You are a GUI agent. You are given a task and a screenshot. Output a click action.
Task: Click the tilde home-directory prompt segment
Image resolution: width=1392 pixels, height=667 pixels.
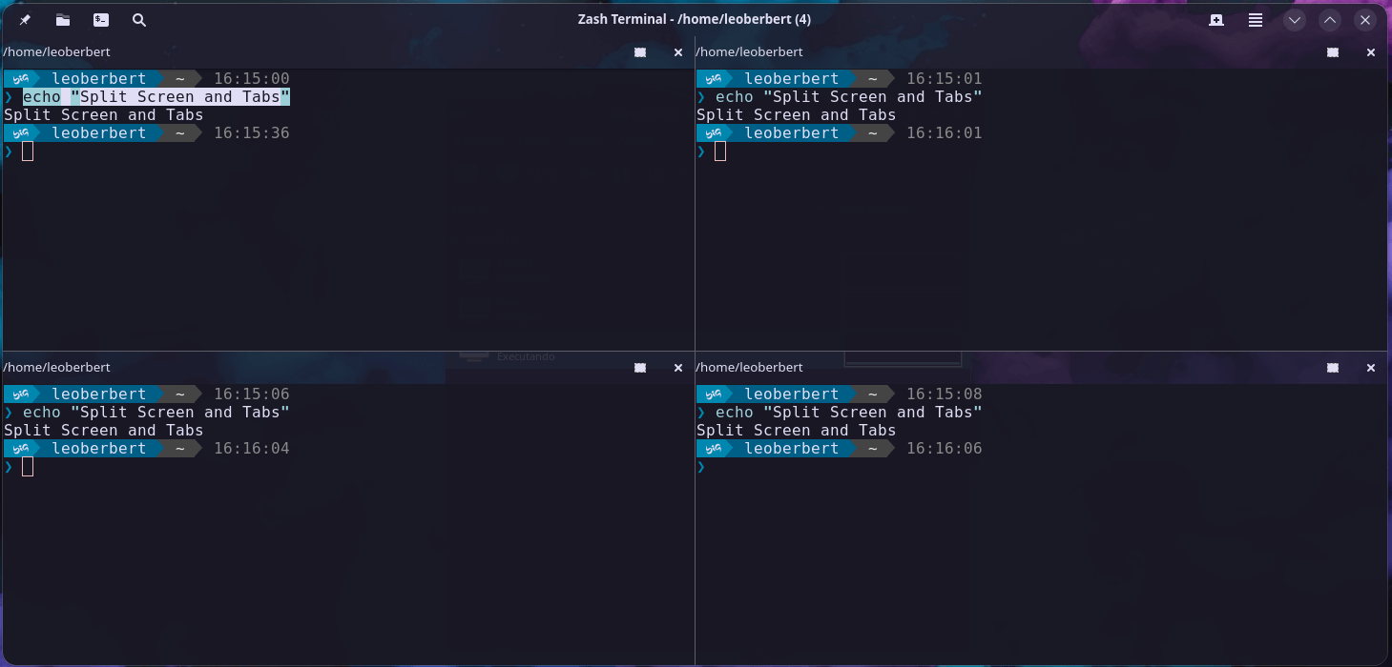pos(178,78)
